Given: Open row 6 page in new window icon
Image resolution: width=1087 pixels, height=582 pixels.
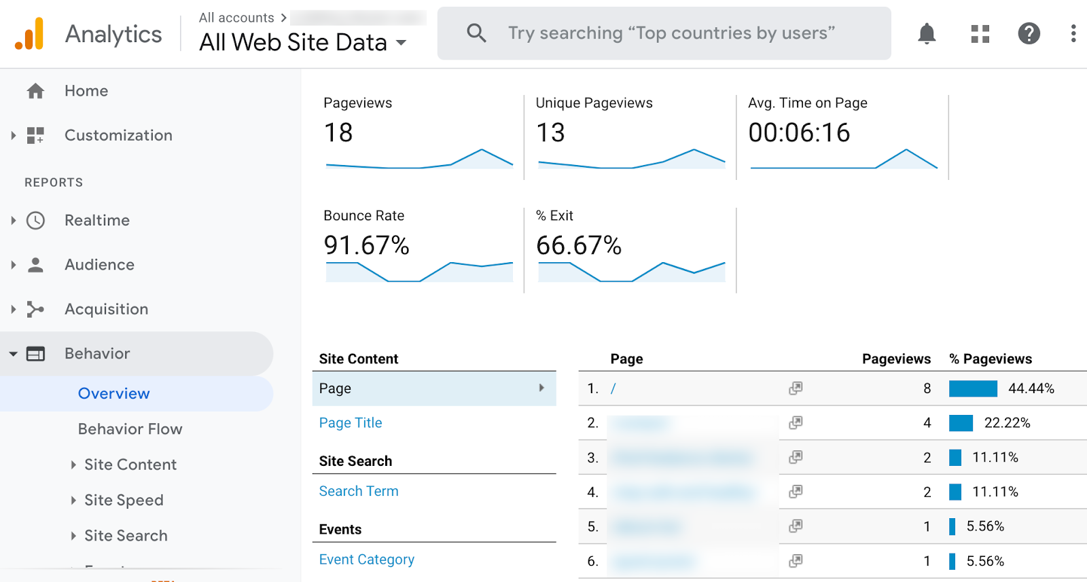Looking at the screenshot, I should click(x=796, y=561).
